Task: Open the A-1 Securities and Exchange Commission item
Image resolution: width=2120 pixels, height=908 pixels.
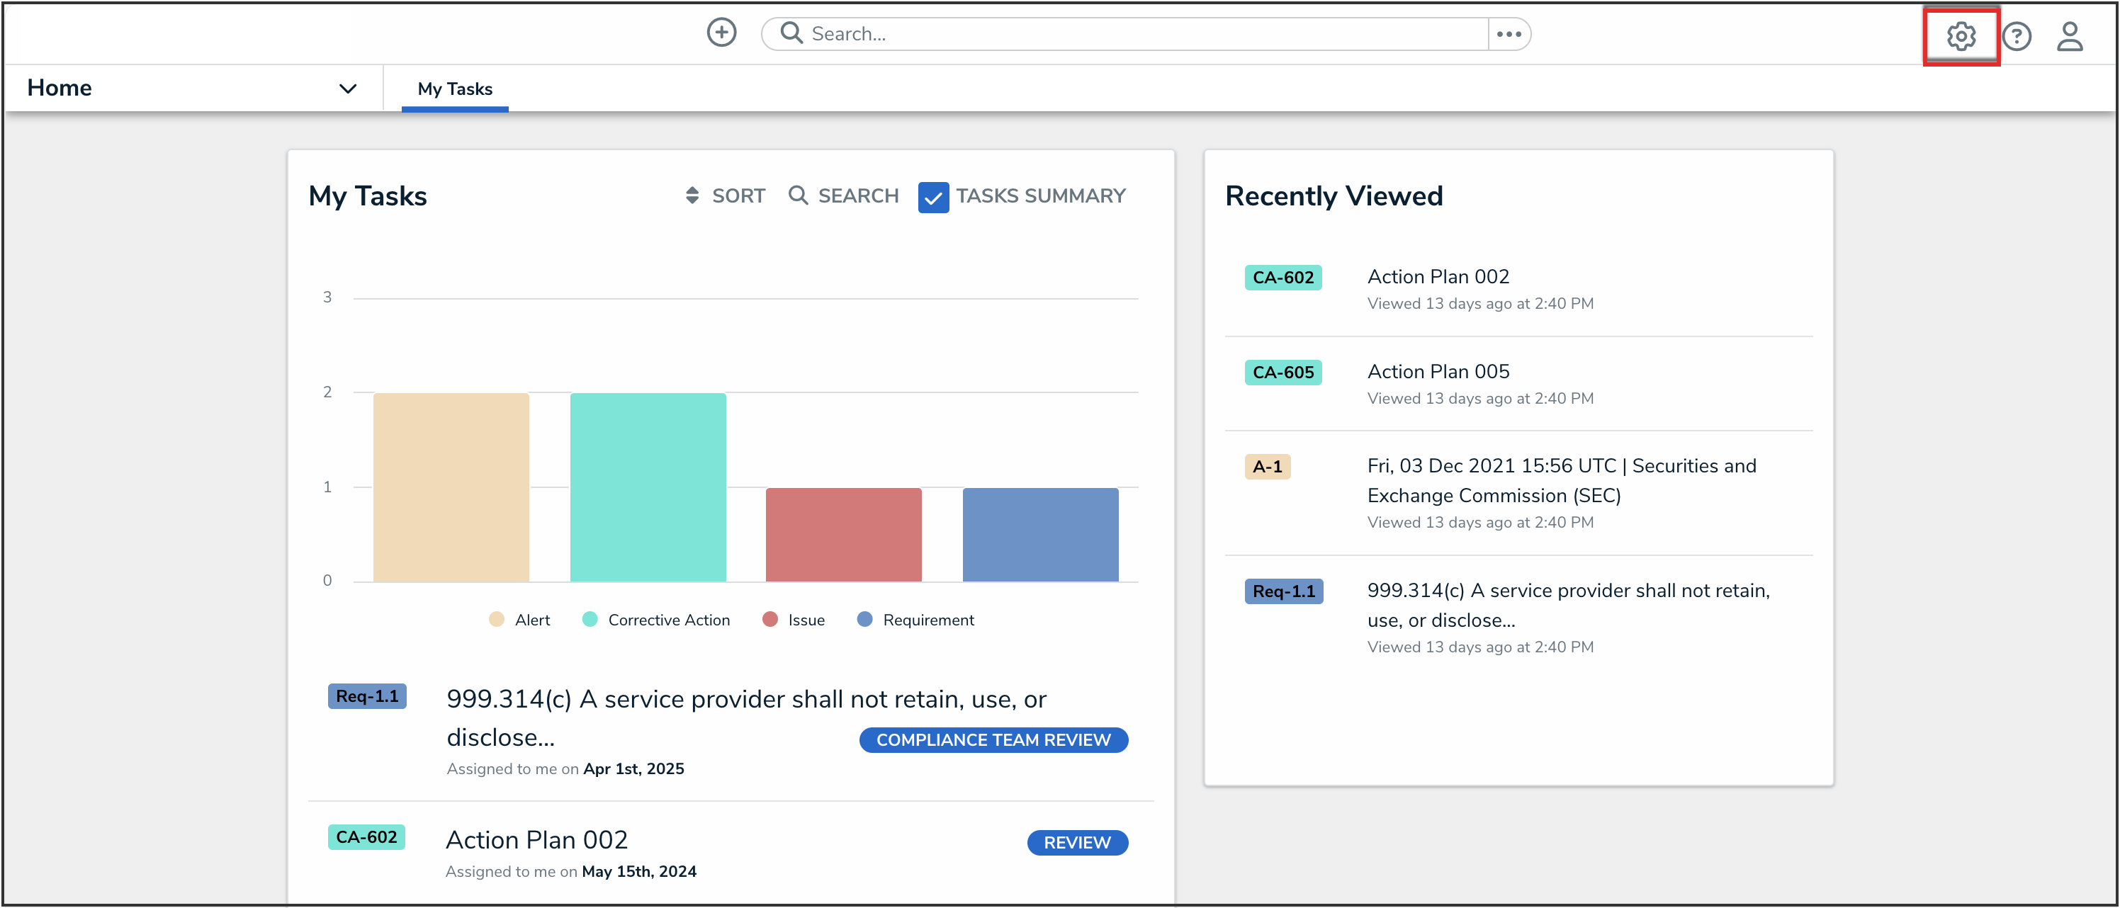Action: (1561, 480)
